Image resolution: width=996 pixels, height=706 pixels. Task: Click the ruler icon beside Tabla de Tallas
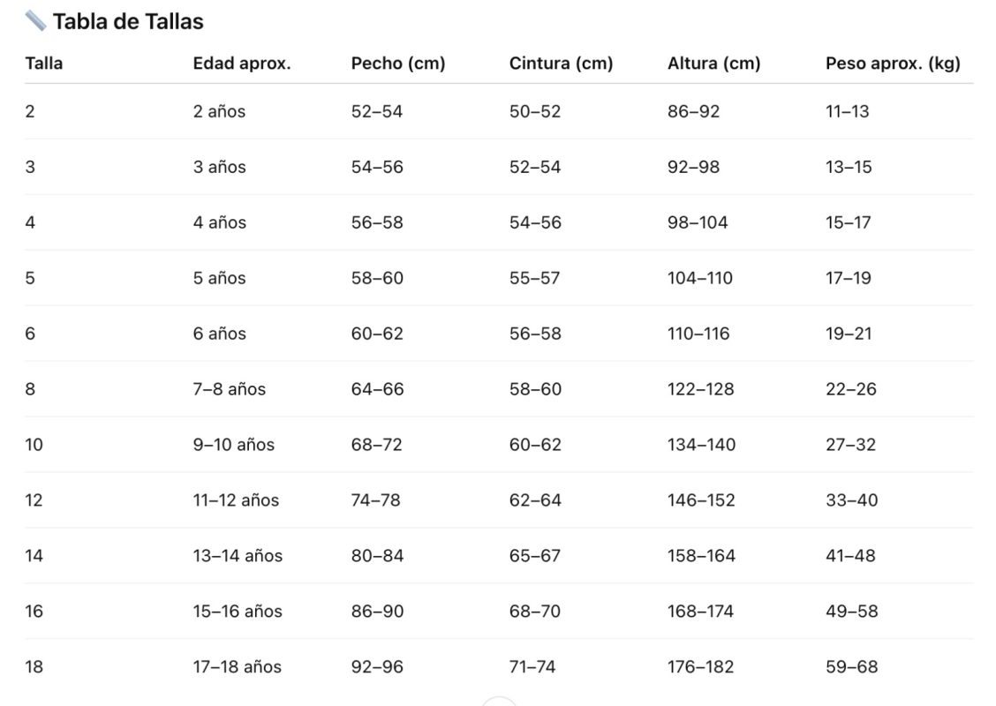pos(35,20)
